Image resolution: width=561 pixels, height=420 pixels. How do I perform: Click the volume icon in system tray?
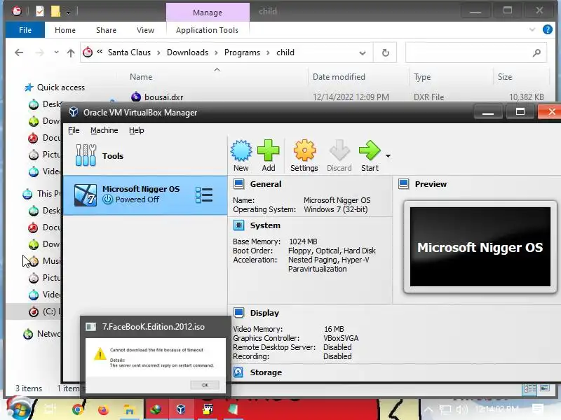pyautogui.click(x=462, y=409)
